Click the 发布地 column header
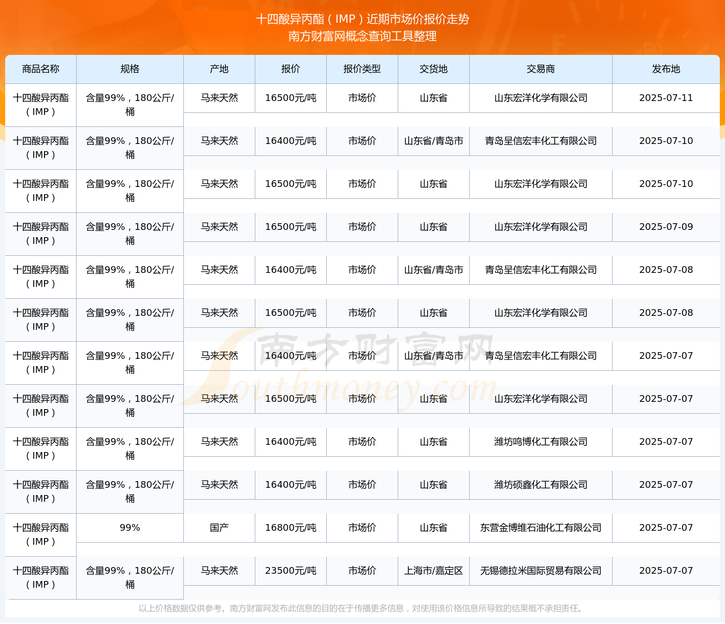The image size is (725, 624). [x=666, y=69]
